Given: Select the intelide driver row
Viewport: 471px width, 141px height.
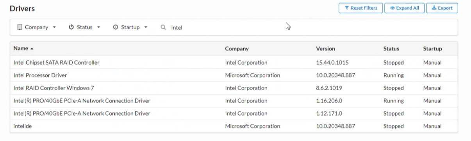Looking at the screenshot, I should pyautogui.click(x=234, y=126).
